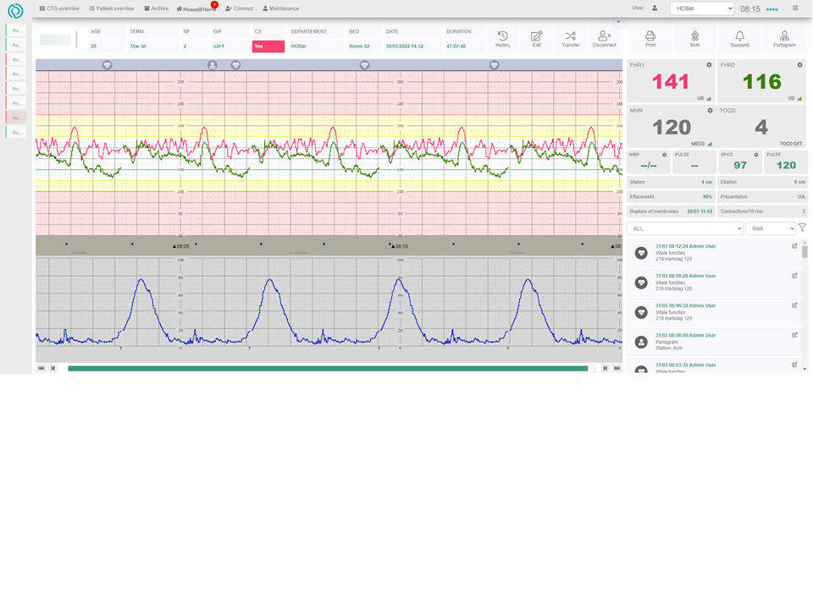Transfer the patient using the Transfer icon
Image resolution: width=813 pixels, height=609 pixels.
(570, 39)
